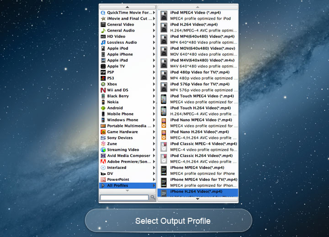Click the Apple iPod device icon
Image resolution: width=329 pixels, height=237 pixels.
pos(103,48)
